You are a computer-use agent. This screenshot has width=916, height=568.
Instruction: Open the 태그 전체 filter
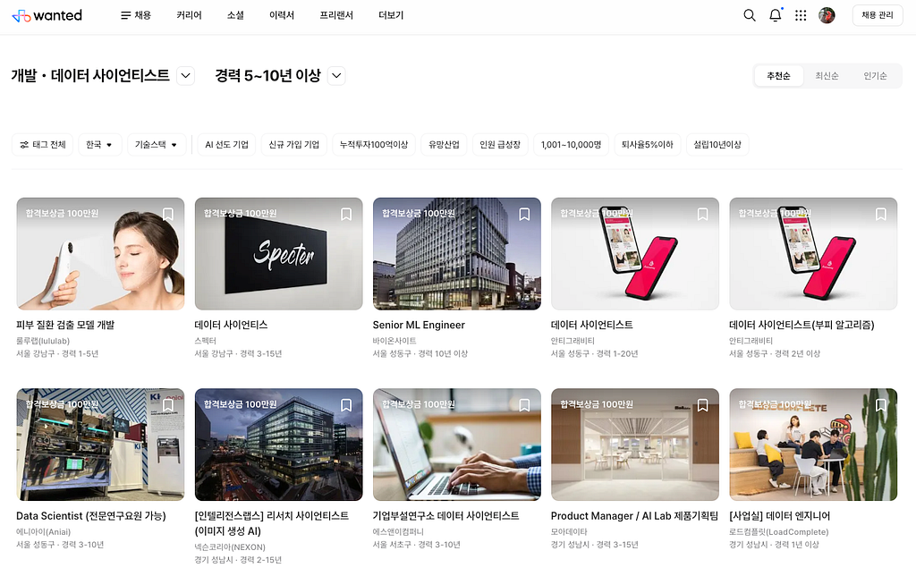(x=43, y=144)
